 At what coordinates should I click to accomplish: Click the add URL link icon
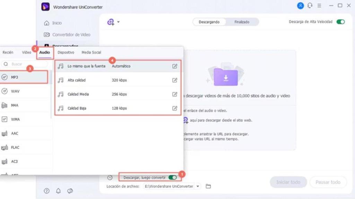(x=110, y=22)
